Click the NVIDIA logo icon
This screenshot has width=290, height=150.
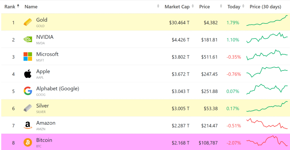coord(28,40)
